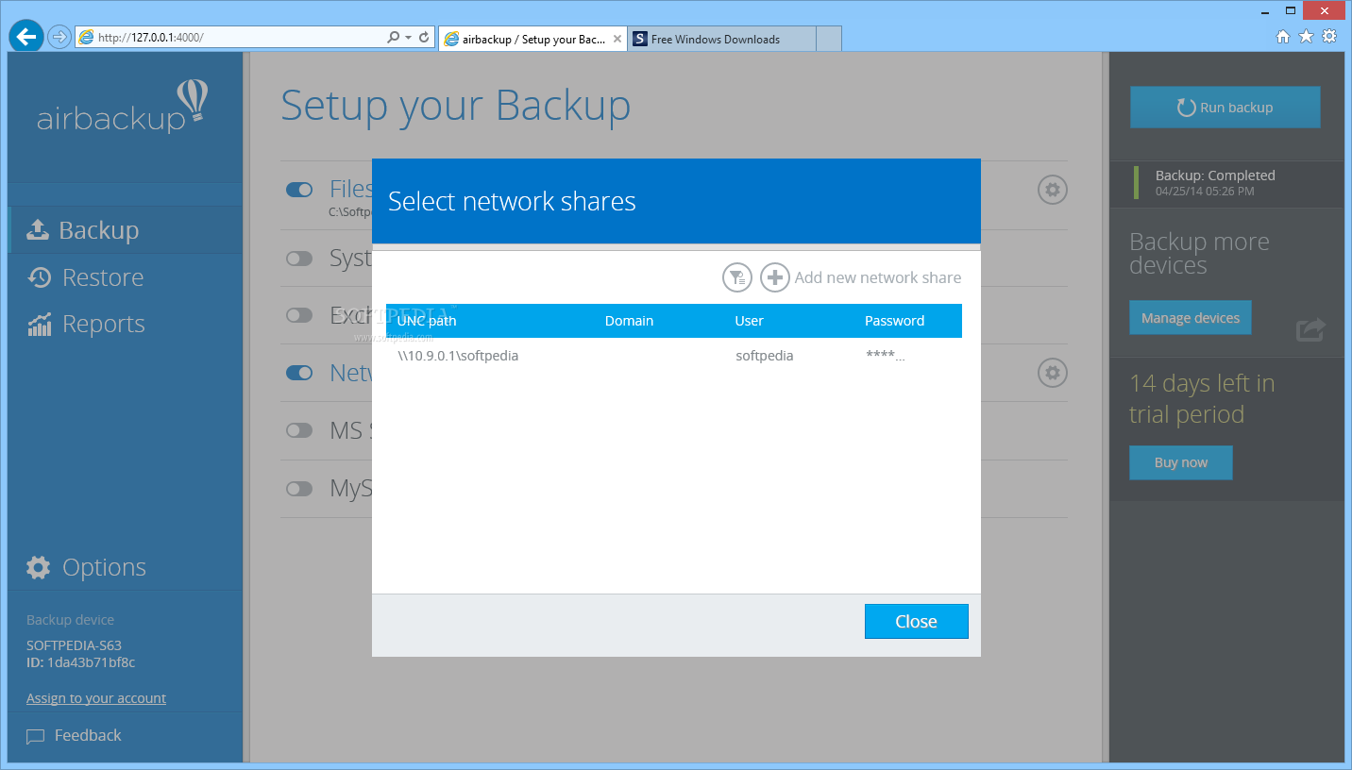
Task: Switch to Free Windows Downloads tab
Action: (x=722, y=39)
